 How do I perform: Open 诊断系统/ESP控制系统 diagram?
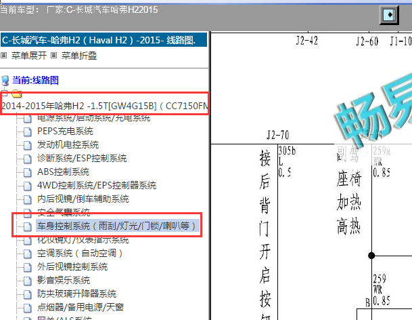[82, 158]
